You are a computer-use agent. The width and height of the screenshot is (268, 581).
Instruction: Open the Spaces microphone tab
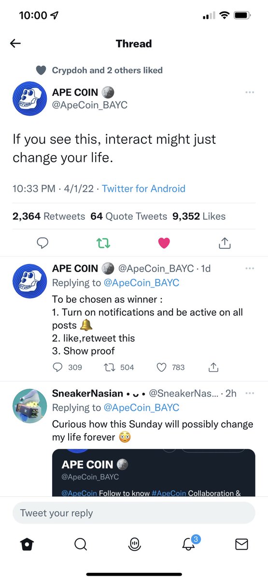[x=134, y=545]
